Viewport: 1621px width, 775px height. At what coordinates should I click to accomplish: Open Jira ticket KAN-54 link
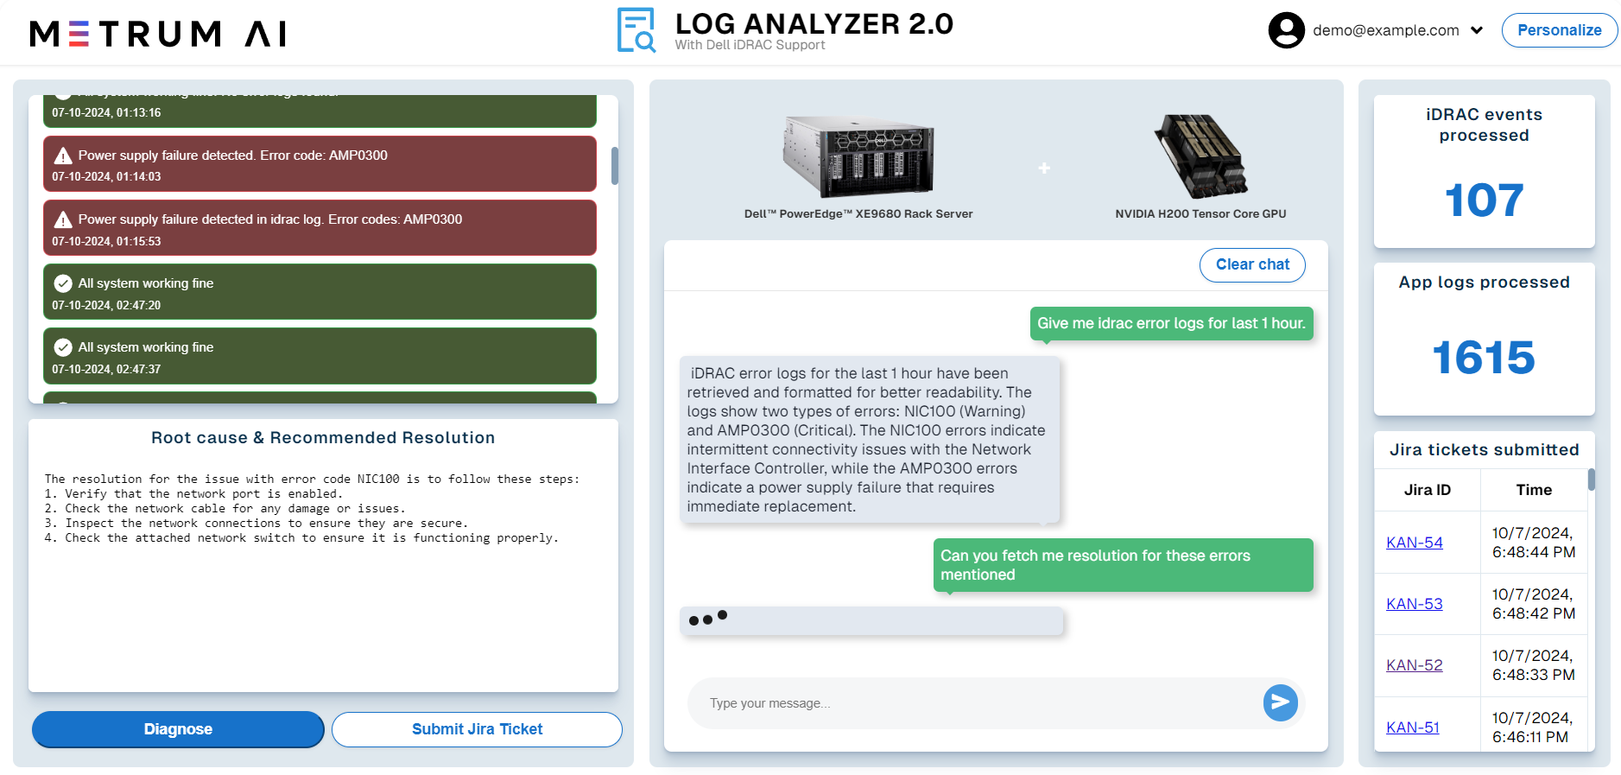1414,543
